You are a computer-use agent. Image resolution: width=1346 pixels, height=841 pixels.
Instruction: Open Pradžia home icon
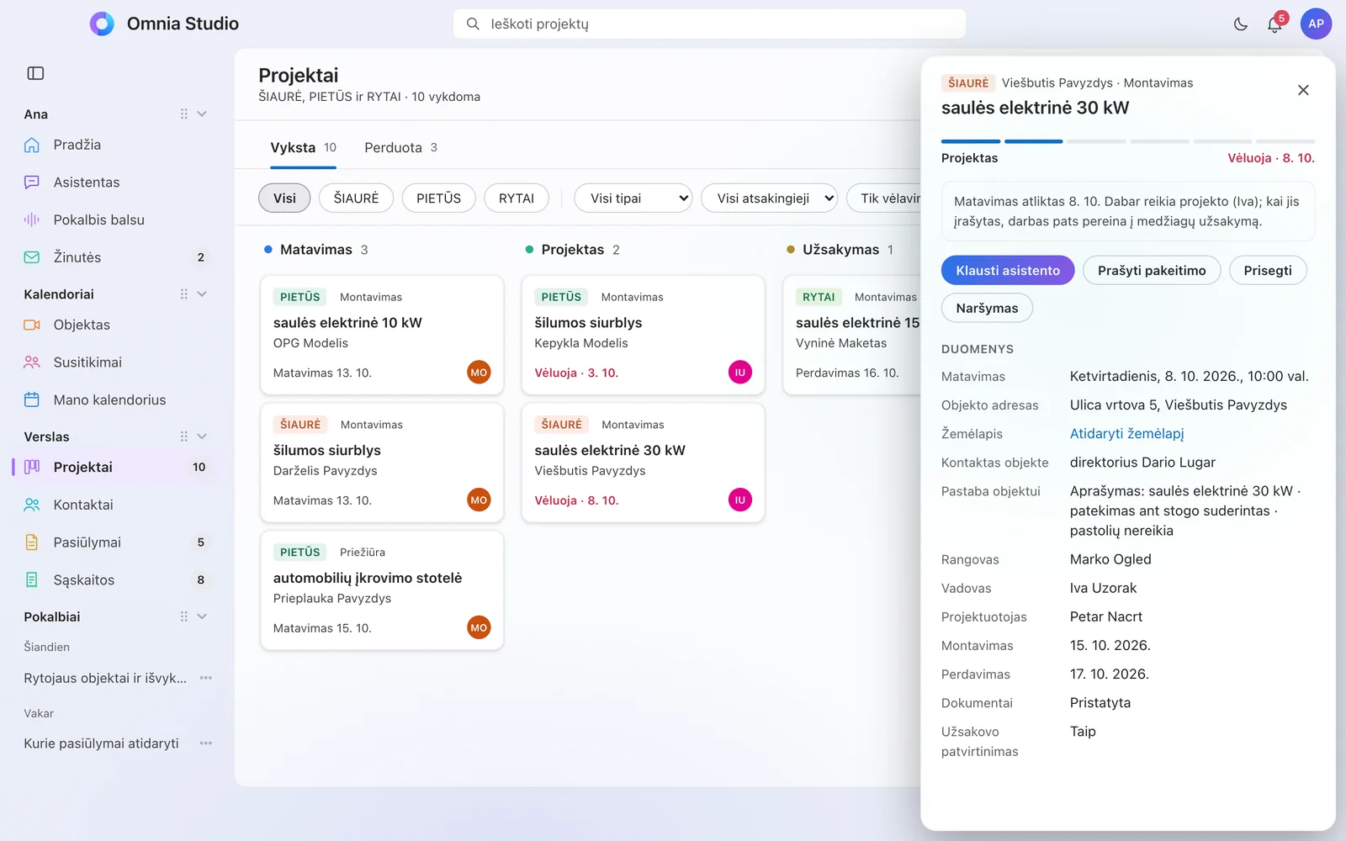click(32, 145)
